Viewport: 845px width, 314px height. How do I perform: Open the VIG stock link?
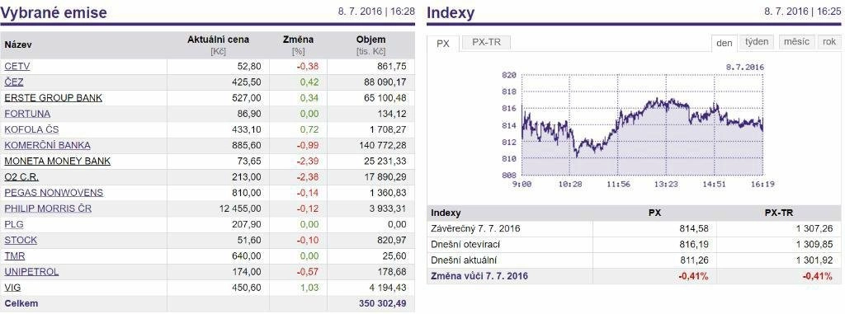[12, 288]
